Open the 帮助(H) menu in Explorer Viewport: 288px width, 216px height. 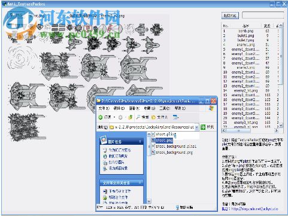[180, 108]
